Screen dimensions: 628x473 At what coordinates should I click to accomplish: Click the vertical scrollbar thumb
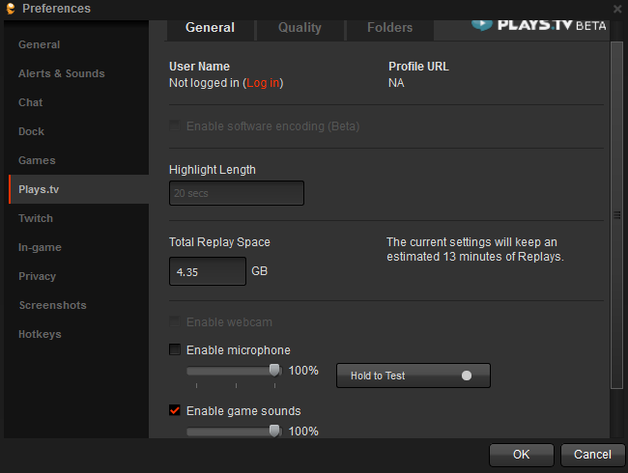tap(616, 215)
